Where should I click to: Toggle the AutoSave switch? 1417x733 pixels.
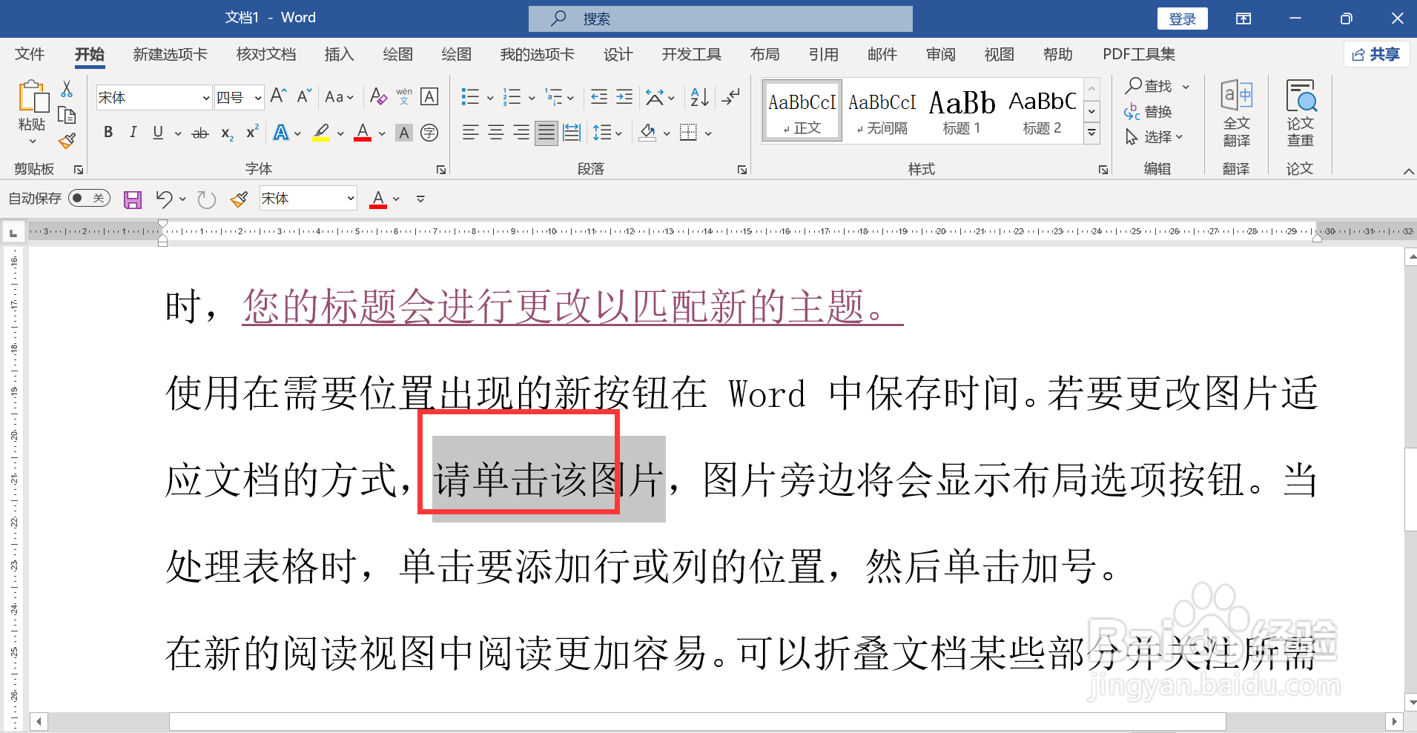[x=89, y=198]
